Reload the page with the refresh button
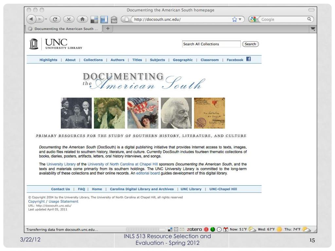 pos(55,19)
